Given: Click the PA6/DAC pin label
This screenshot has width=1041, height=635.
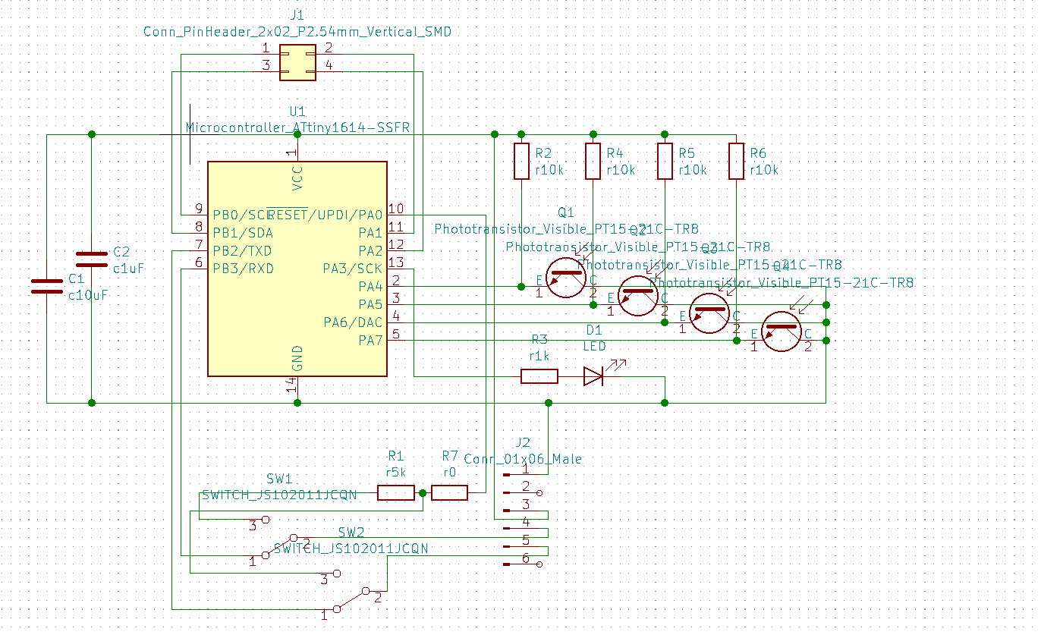Looking at the screenshot, I should click(x=353, y=323).
